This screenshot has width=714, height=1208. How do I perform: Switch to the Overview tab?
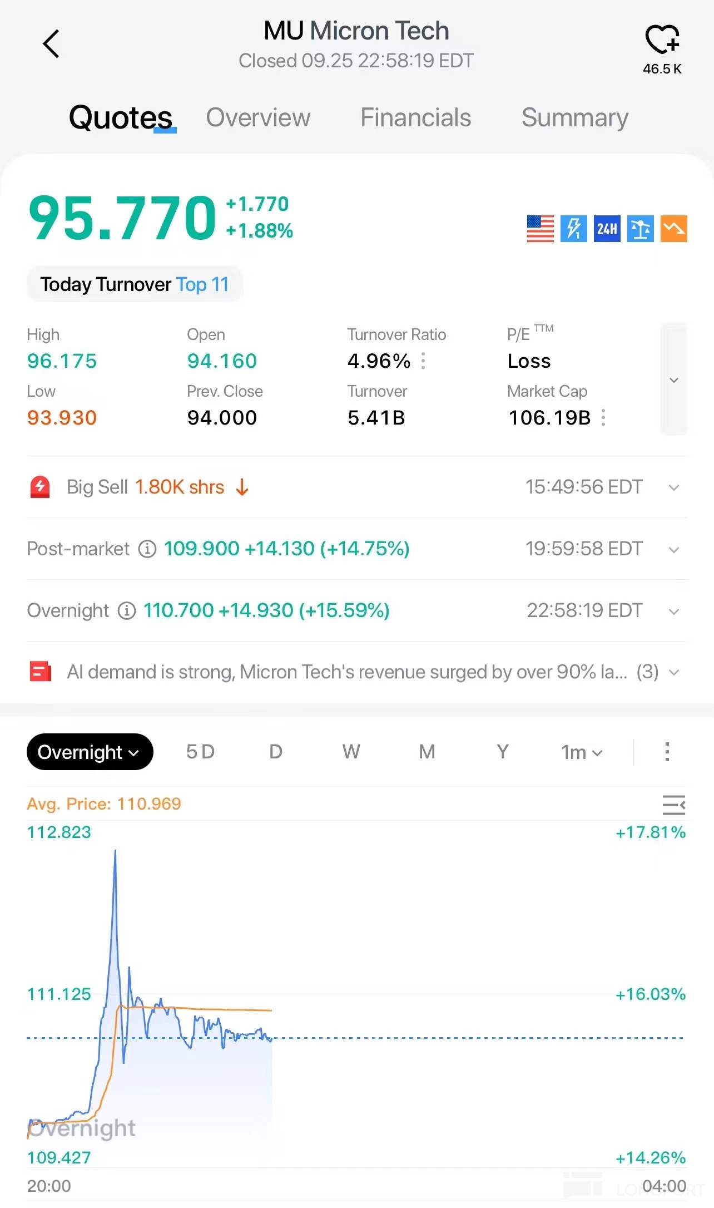[258, 118]
